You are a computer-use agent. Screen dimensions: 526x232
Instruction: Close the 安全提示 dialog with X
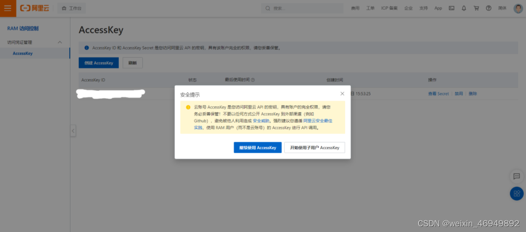(342, 93)
